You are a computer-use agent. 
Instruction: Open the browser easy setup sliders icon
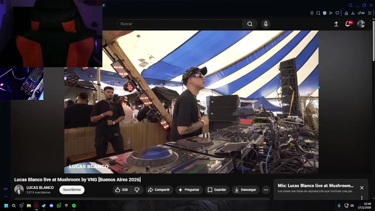pos(370,13)
